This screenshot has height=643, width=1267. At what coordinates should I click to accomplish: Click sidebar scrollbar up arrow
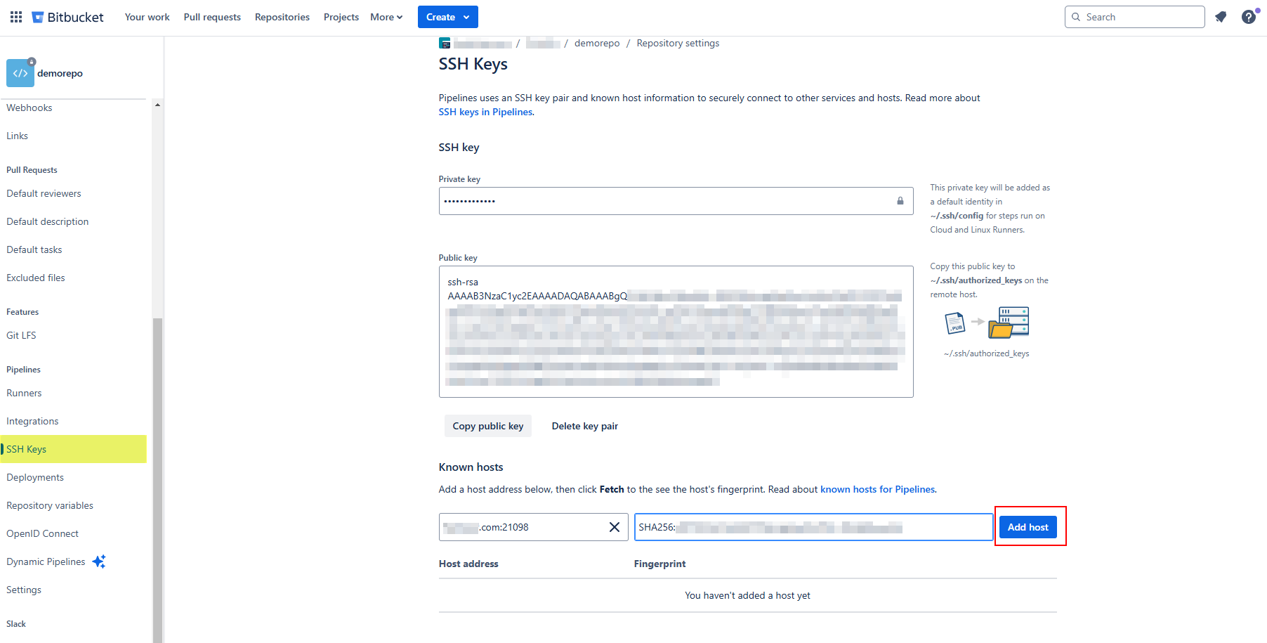157,105
